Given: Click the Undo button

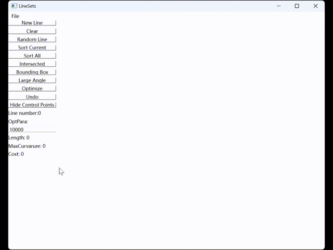Looking at the screenshot, I should [x=32, y=97].
